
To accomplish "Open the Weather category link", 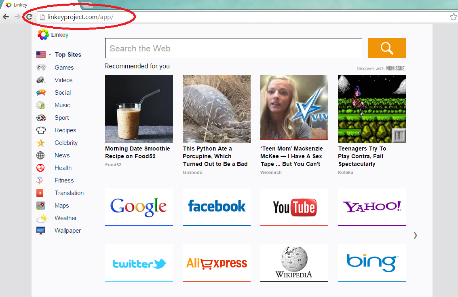I will [x=66, y=218].
